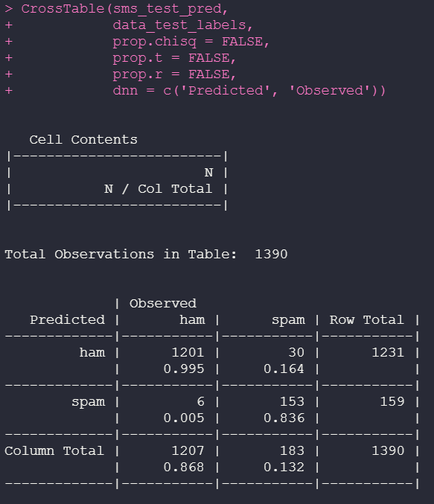Click the 0.836 proportion value
Viewport: 434px width, 504px height.
(x=284, y=418)
